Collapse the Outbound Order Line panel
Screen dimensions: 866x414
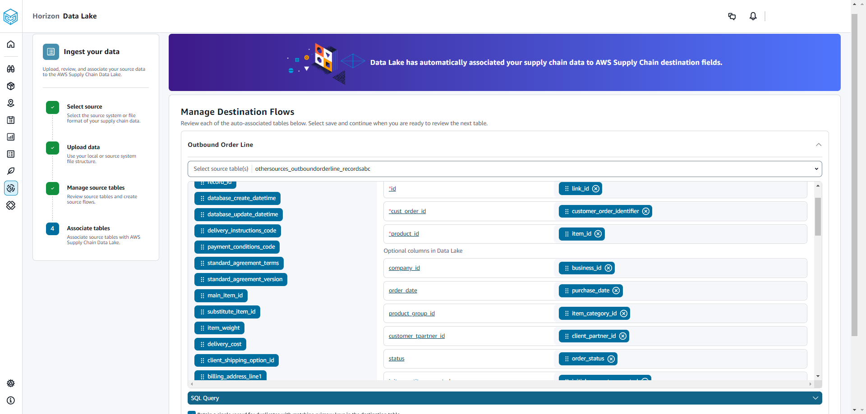pos(819,145)
